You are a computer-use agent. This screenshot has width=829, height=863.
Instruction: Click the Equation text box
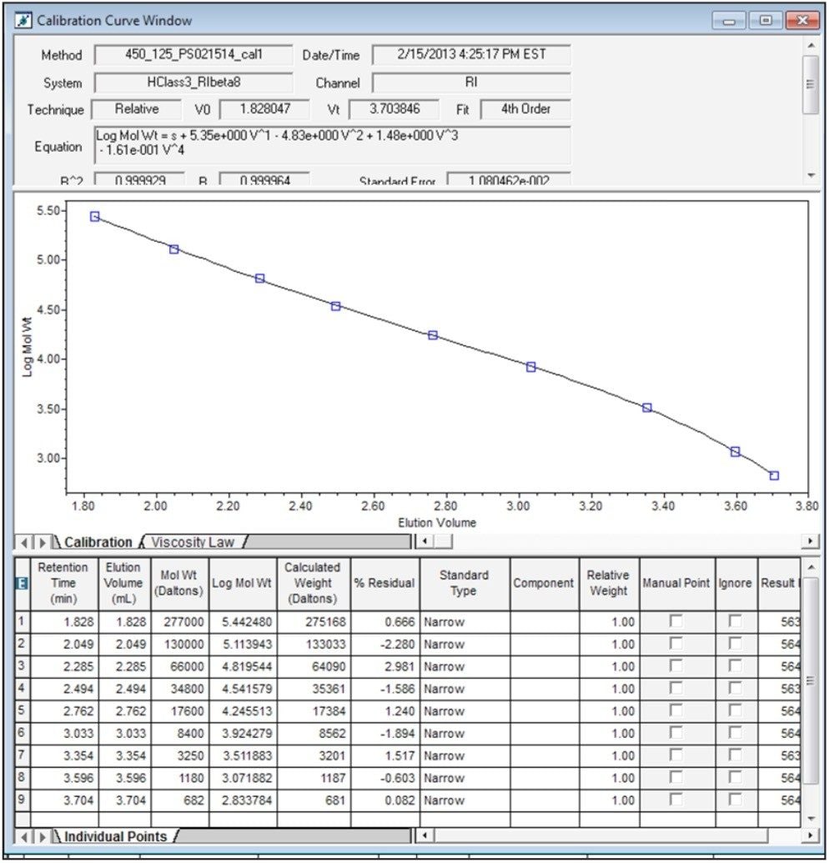[333, 145]
